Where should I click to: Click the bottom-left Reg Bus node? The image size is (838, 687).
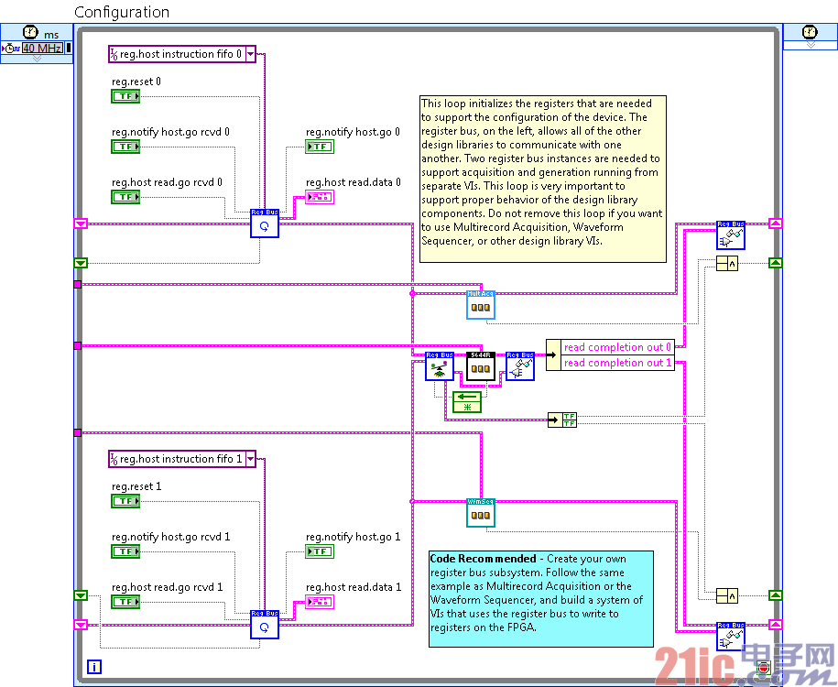(x=265, y=625)
